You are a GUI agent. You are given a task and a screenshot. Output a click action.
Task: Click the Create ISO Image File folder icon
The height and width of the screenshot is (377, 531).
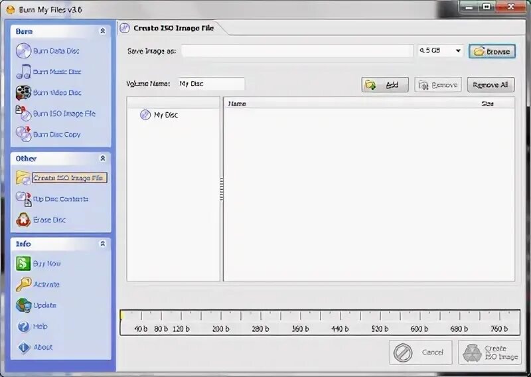(23, 177)
